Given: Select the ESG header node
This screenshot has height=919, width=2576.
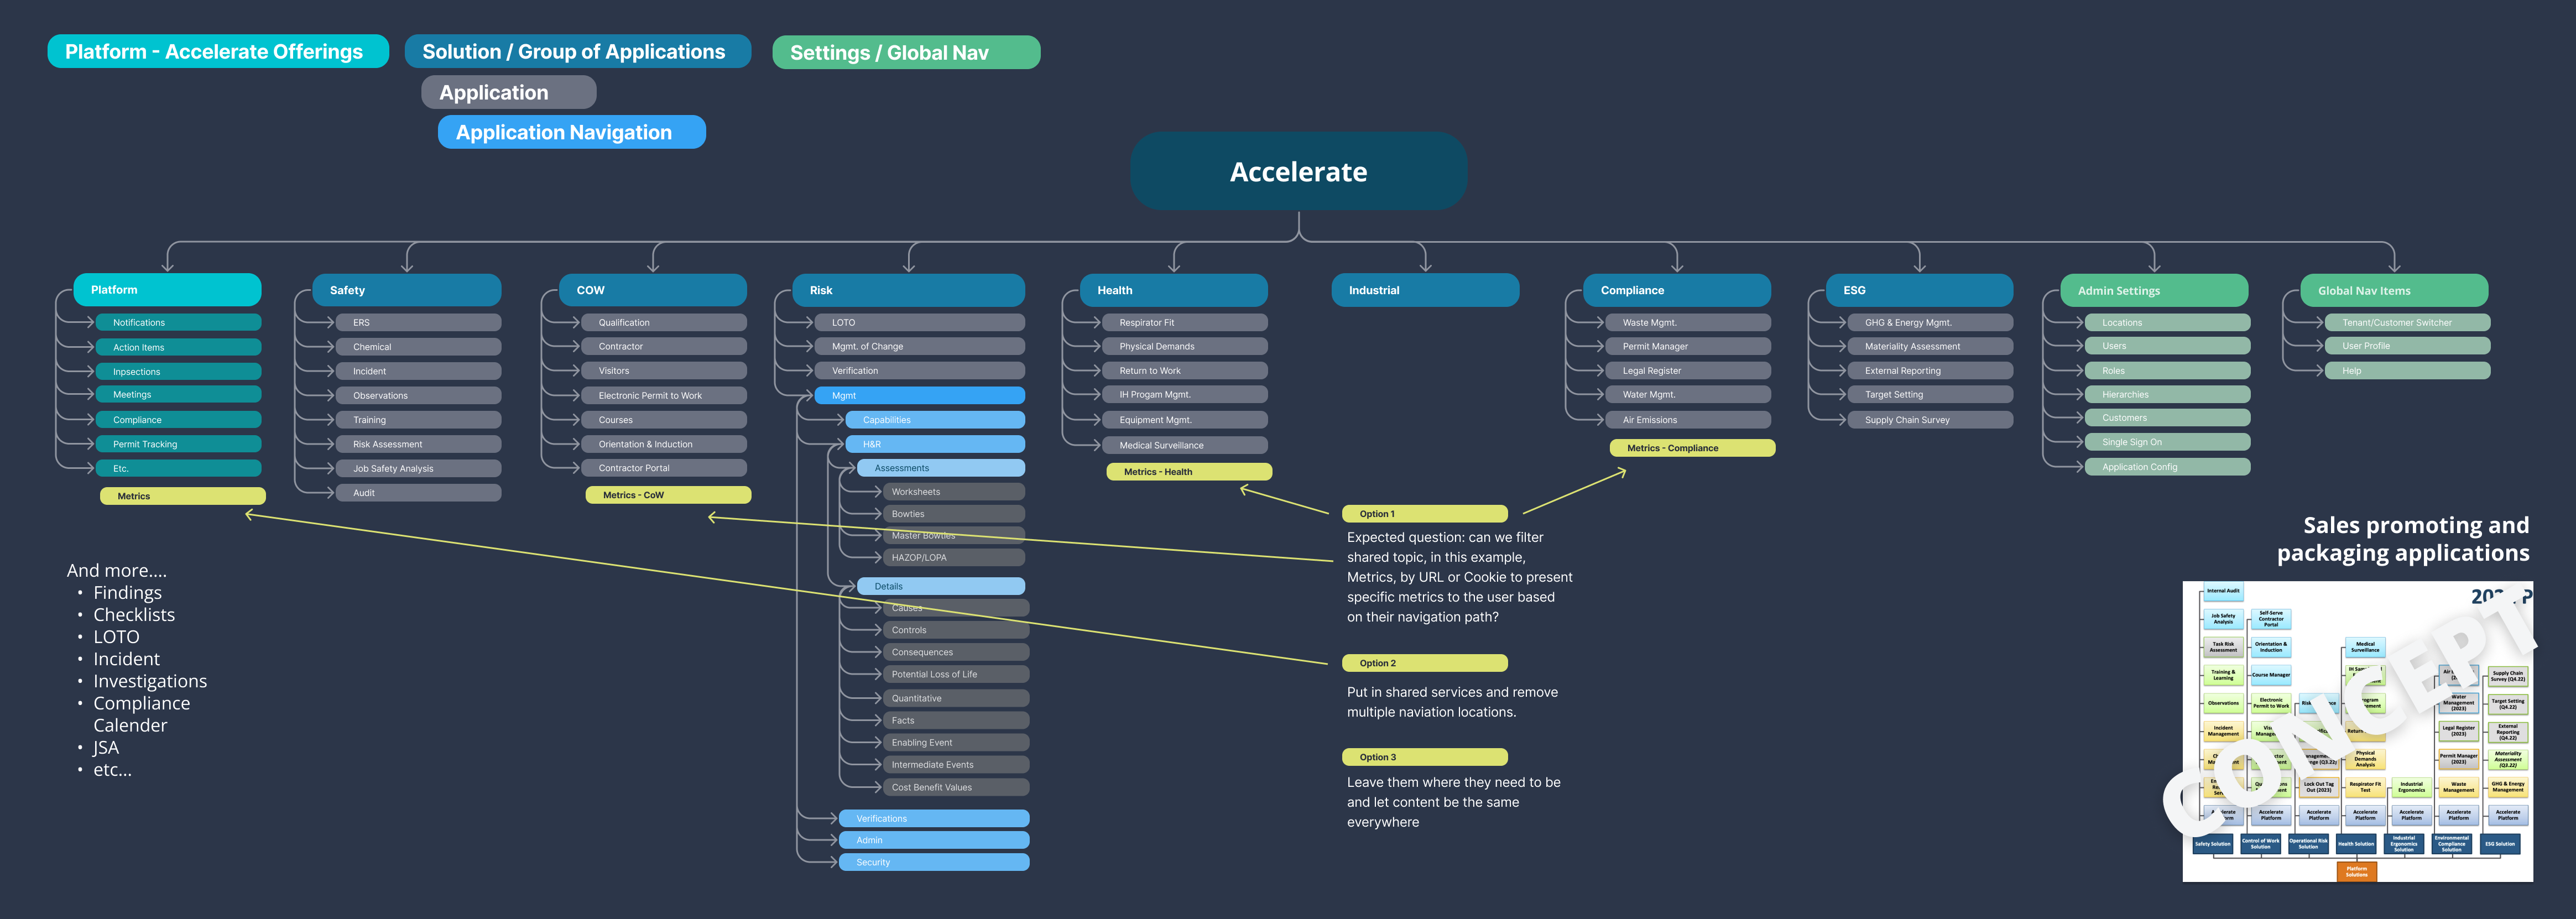Looking at the screenshot, I should coord(1919,290).
